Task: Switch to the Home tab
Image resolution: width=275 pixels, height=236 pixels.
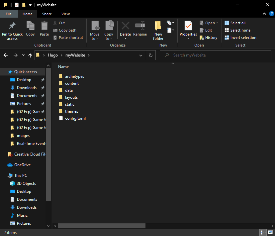Action: [x=28, y=14]
